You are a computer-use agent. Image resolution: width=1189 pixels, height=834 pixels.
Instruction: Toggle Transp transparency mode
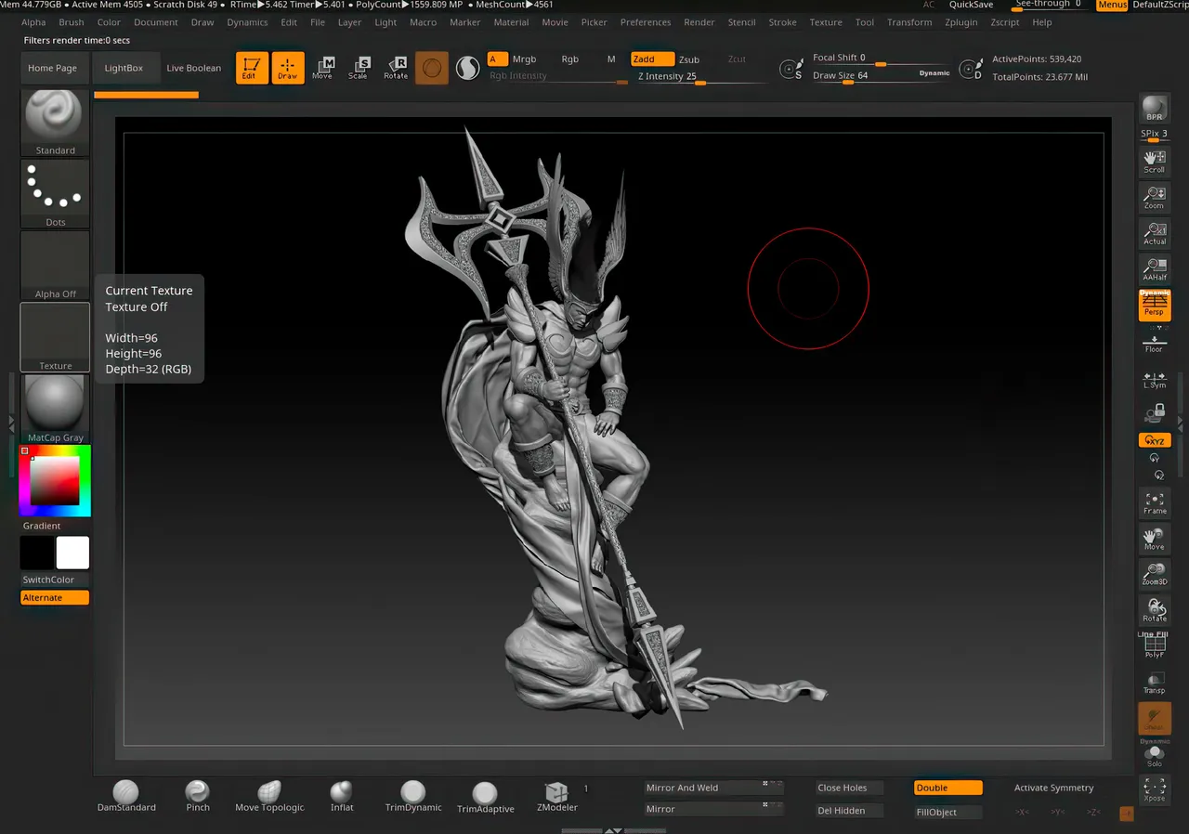pos(1155,683)
